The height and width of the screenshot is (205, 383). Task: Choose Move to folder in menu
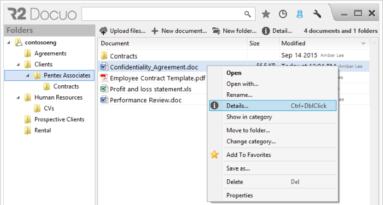pos(272,130)
